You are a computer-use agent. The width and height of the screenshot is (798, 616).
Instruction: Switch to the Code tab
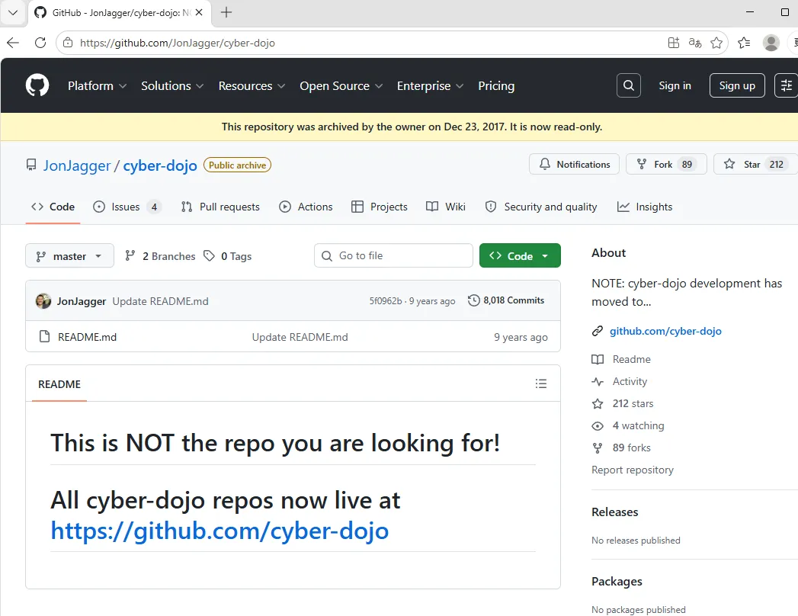point(53,207)
